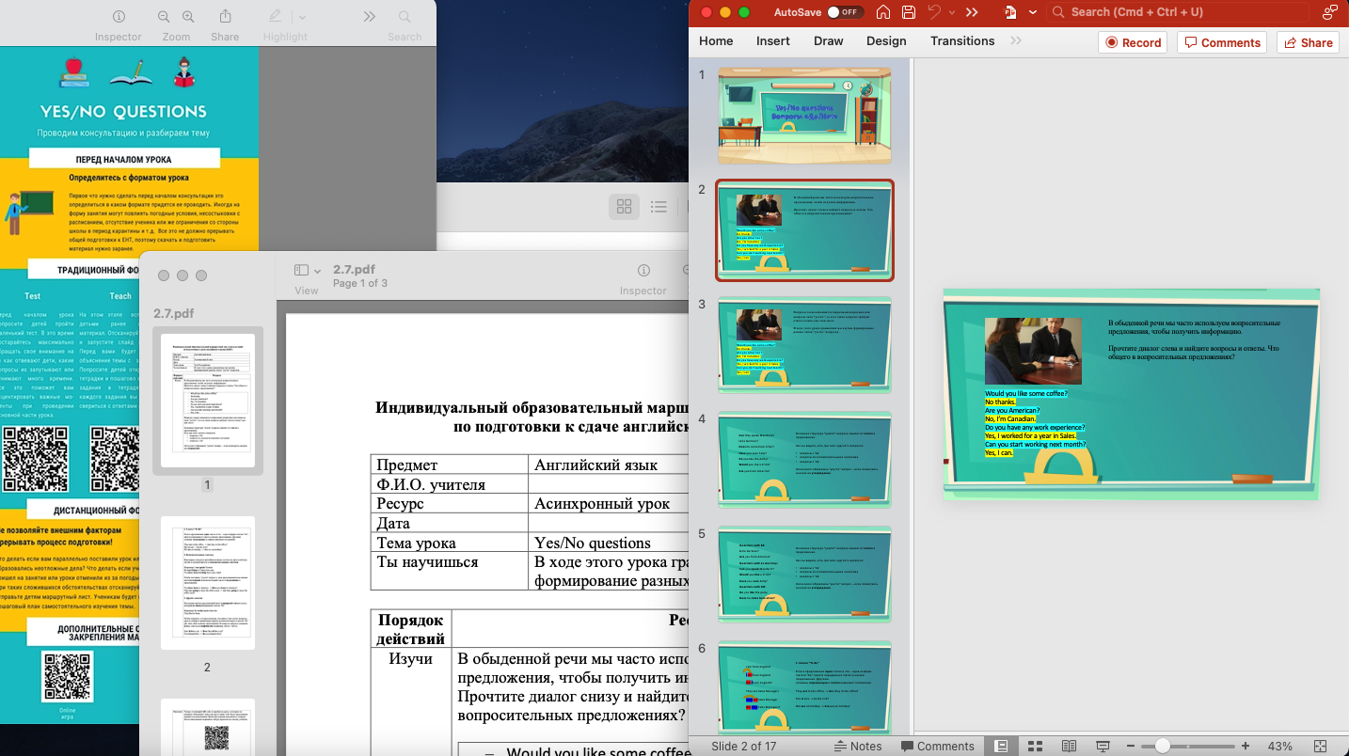This screenshot has height=756, width=1349.
Task: Open the Design ribbon tab
Action: click(886, 41)
